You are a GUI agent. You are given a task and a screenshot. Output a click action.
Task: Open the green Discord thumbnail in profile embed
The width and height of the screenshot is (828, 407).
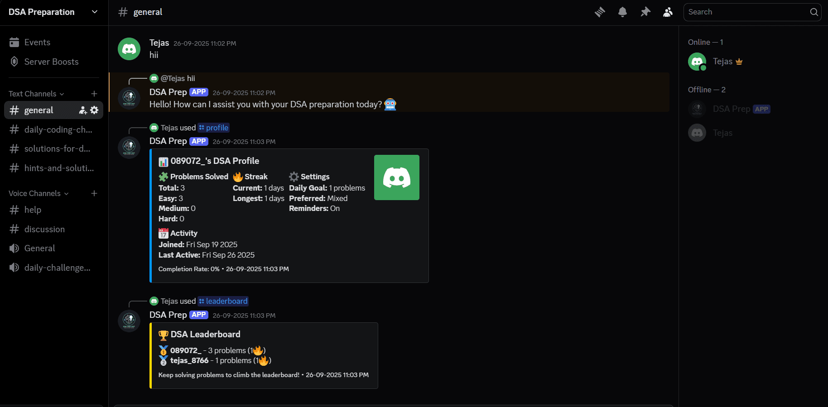coord(397,177)
